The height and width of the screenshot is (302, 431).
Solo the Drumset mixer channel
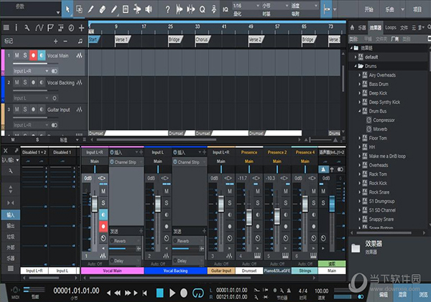[257, 202]
